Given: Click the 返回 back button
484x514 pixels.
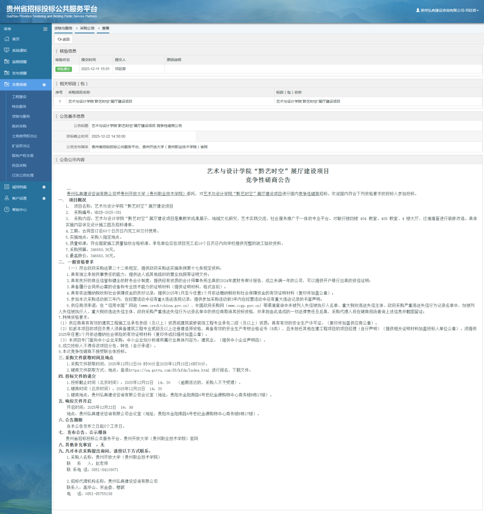Looking at the screenshot, I should (63, 40).
